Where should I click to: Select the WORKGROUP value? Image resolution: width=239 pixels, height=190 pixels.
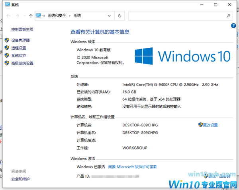pyautogui.click(x=135, y=148)
